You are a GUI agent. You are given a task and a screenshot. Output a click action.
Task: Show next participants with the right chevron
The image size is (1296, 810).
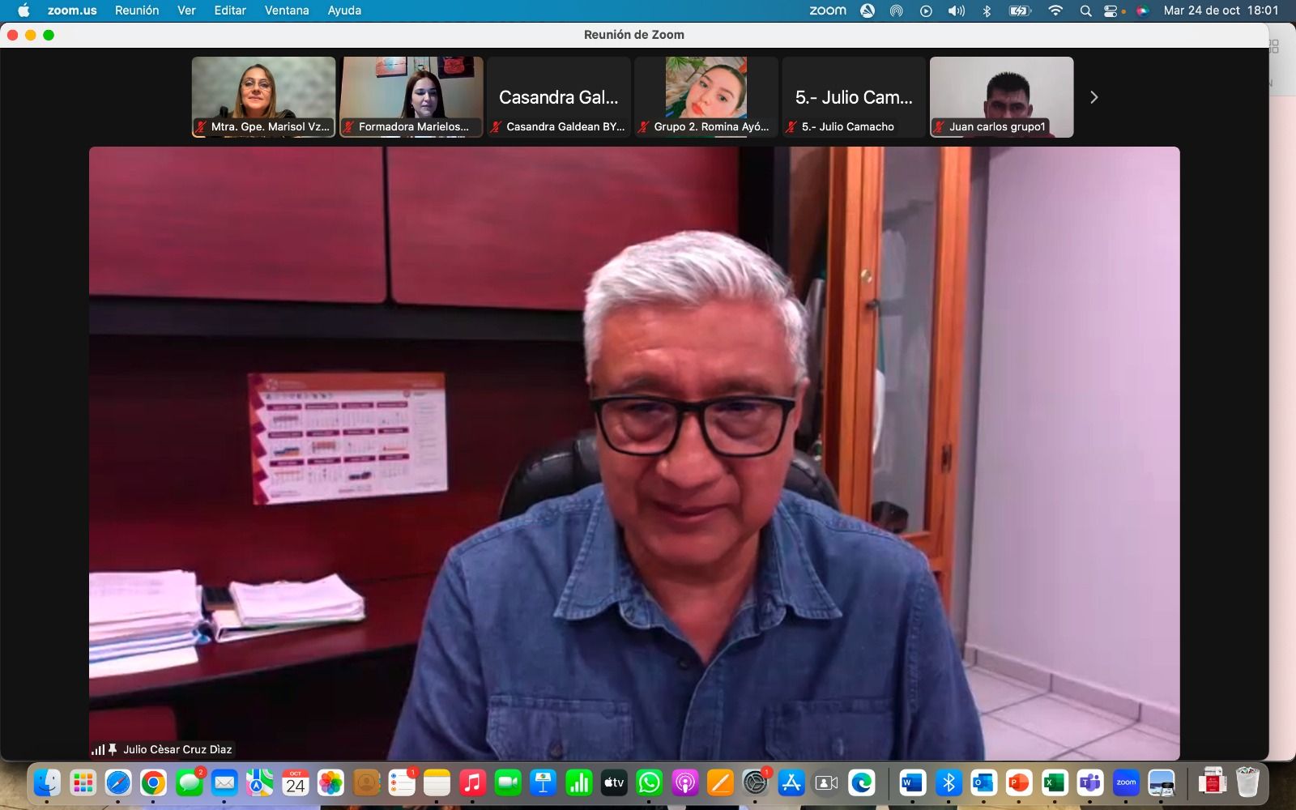(x=1093, y=97)
